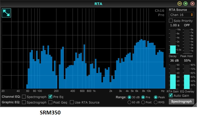Click the RTA title text

click(98, 4)
